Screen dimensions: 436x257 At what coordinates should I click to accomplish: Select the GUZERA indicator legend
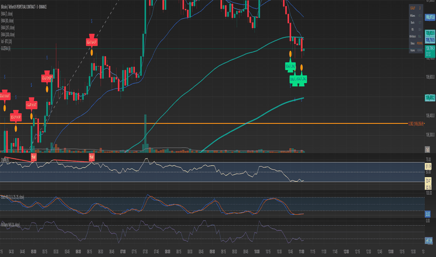[x=6, y=48]
